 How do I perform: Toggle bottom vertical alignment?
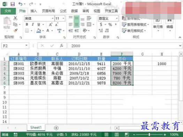click(83, 19)
